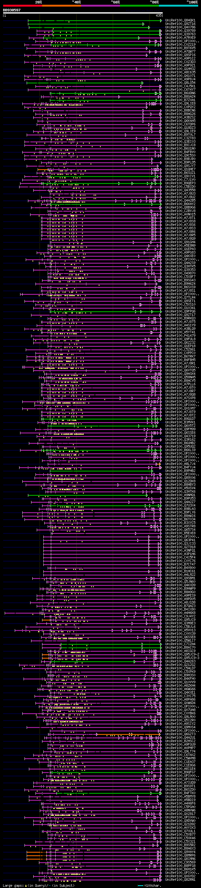Select the UniRef100_C3YC75 label

click(x=180, y=696)
